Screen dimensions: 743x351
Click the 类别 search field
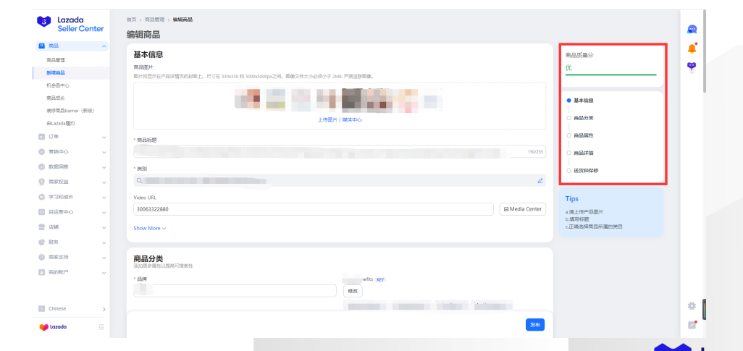point(340,180)
